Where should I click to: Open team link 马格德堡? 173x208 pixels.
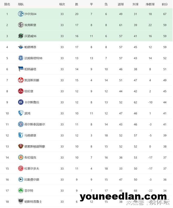coord(30,135)
